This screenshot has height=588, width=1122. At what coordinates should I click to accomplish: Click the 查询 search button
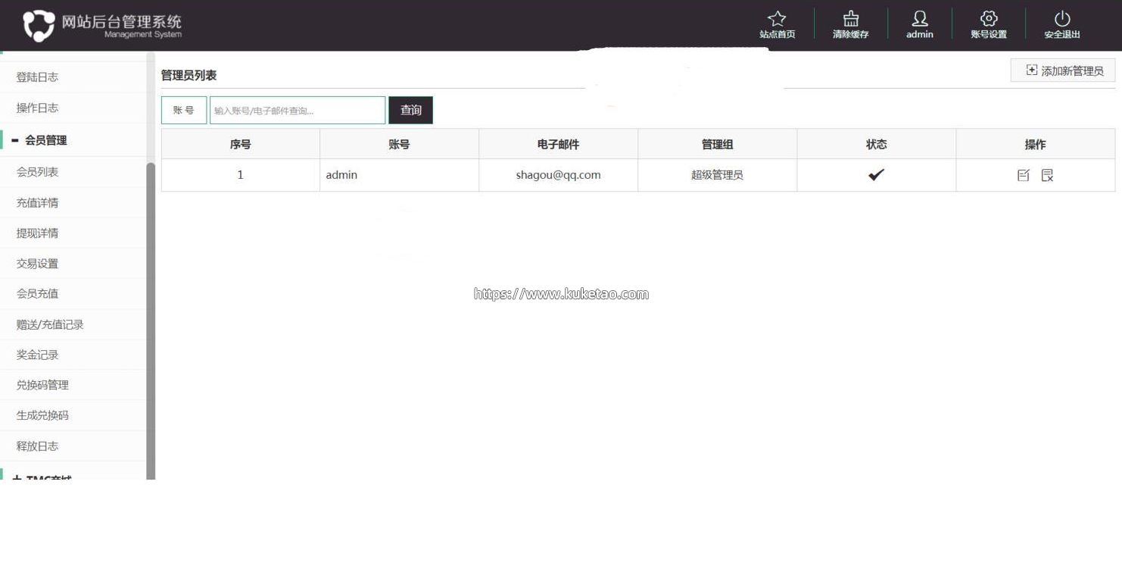tap(411, 110)
